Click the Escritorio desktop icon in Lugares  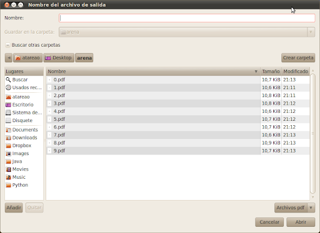point(8,105)
